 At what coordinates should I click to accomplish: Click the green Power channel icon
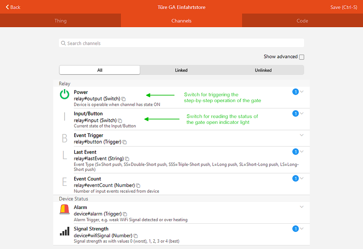coord(65,95)
